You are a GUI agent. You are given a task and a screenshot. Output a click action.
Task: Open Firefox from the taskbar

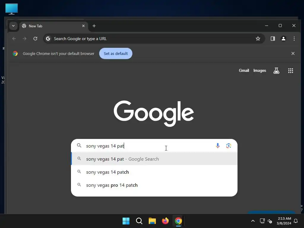(x=165, y=221)
